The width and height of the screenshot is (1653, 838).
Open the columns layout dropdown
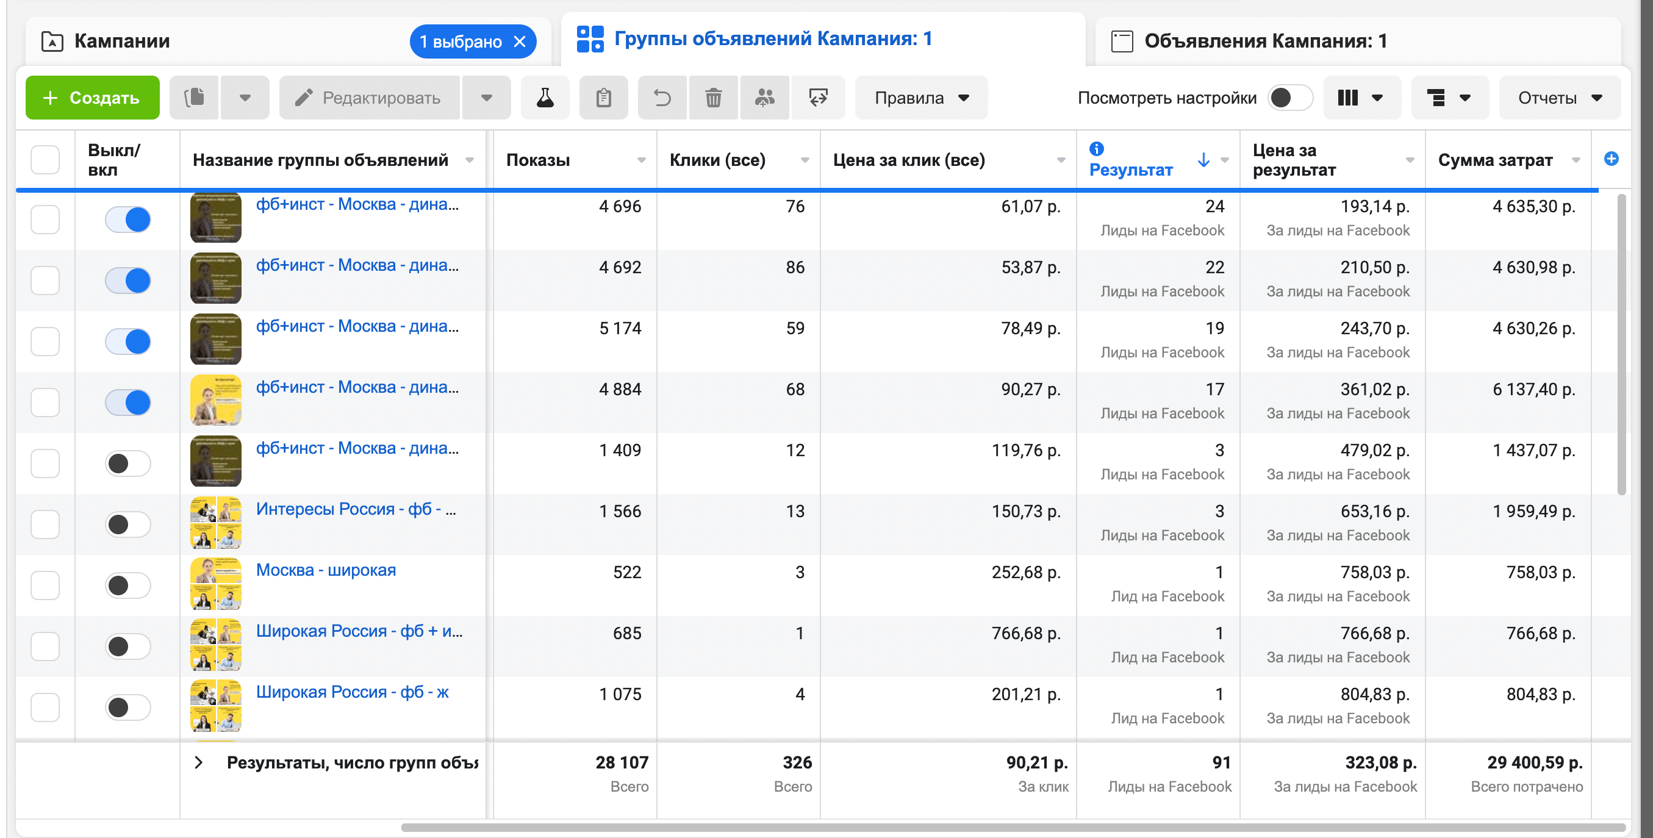click(x=1361, y=98)
